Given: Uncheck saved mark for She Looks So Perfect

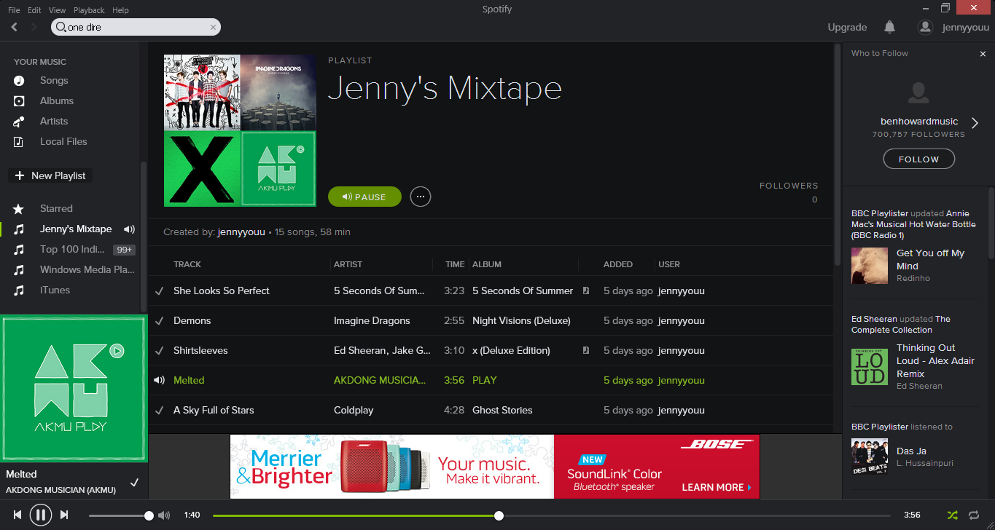Looking at the screenshot, I should 159,290.
